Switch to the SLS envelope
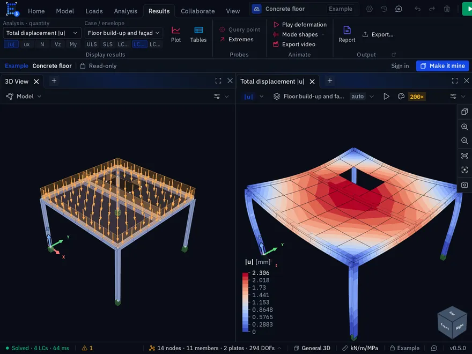Viewport: 472px width, 354px height. pyautogui.click(x=107, y=44)
